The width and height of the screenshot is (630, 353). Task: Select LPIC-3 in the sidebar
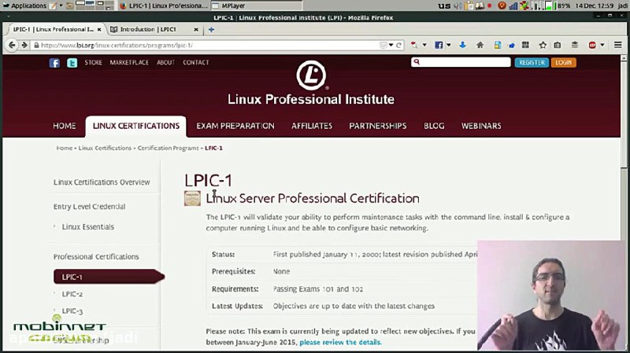click(72, 311)
